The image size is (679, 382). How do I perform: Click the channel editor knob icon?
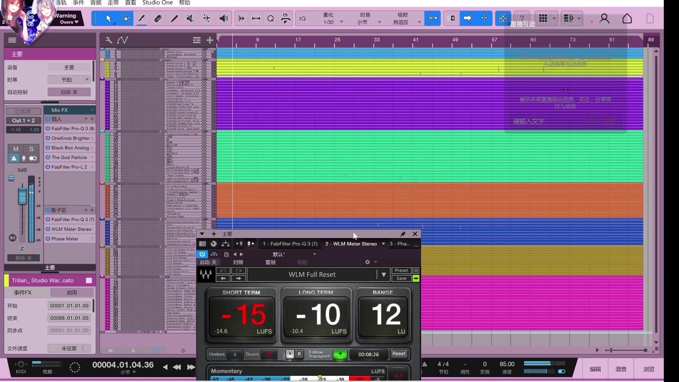coord(214,244)
